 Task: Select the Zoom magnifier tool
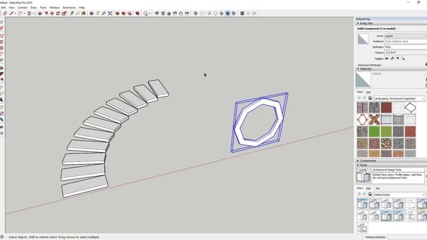pyautogui.click(x=104, y=13)
